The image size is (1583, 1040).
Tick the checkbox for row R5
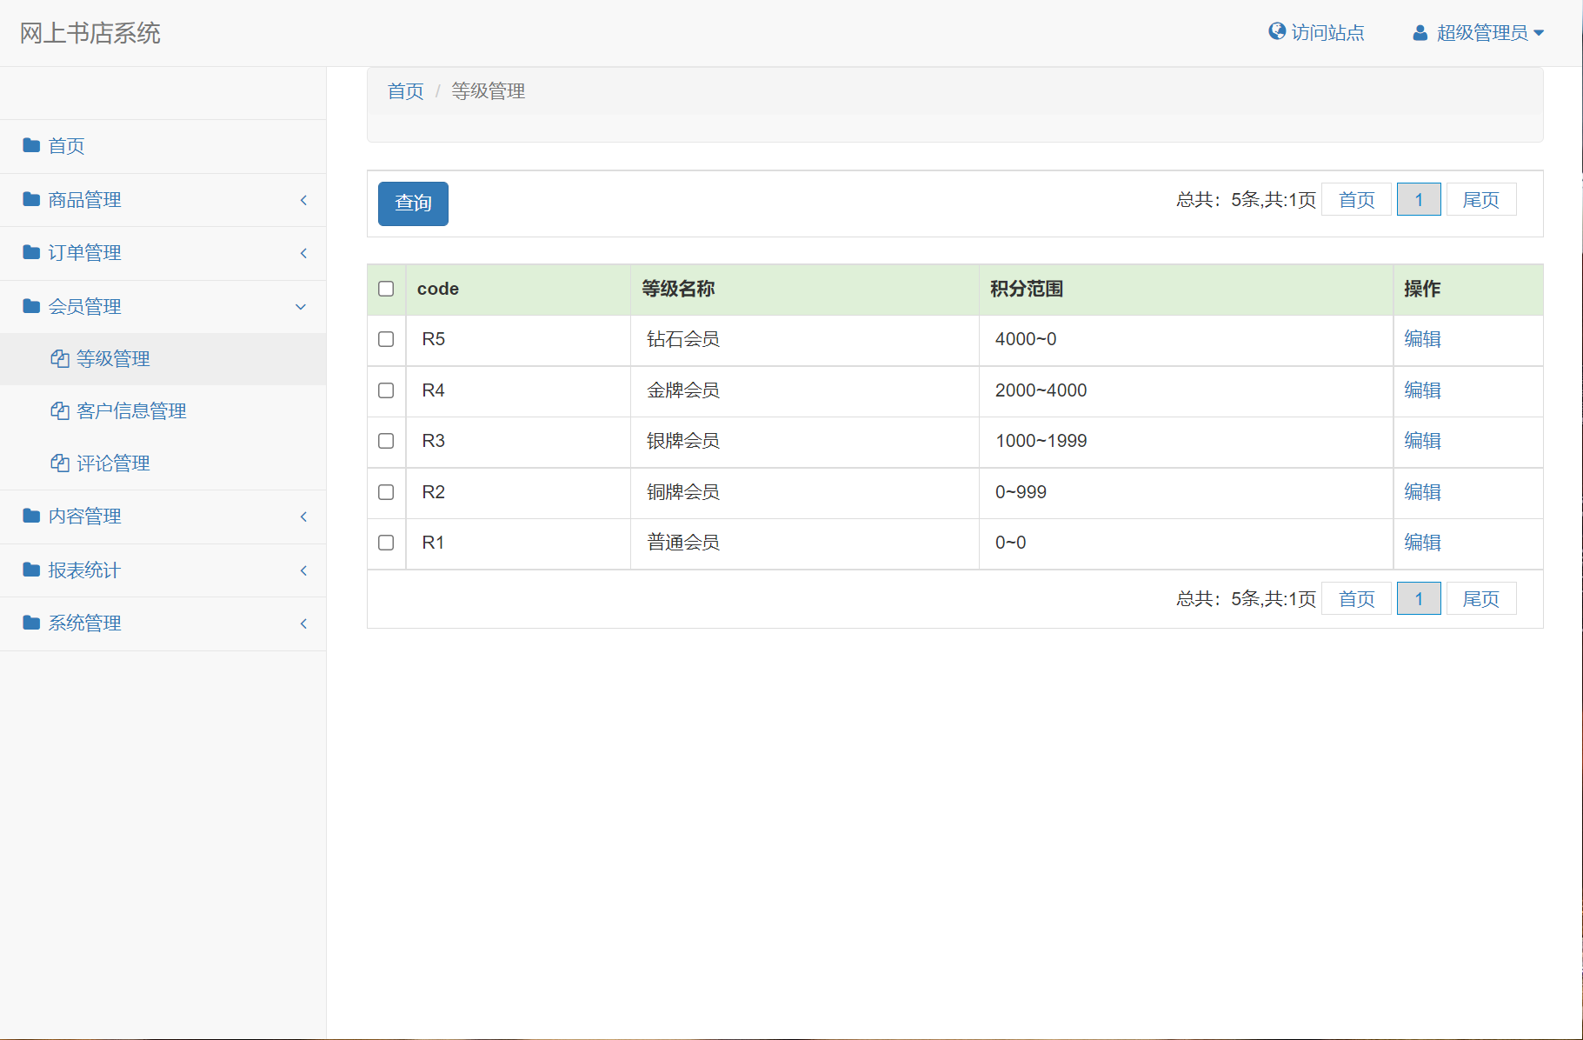(386, 339)
